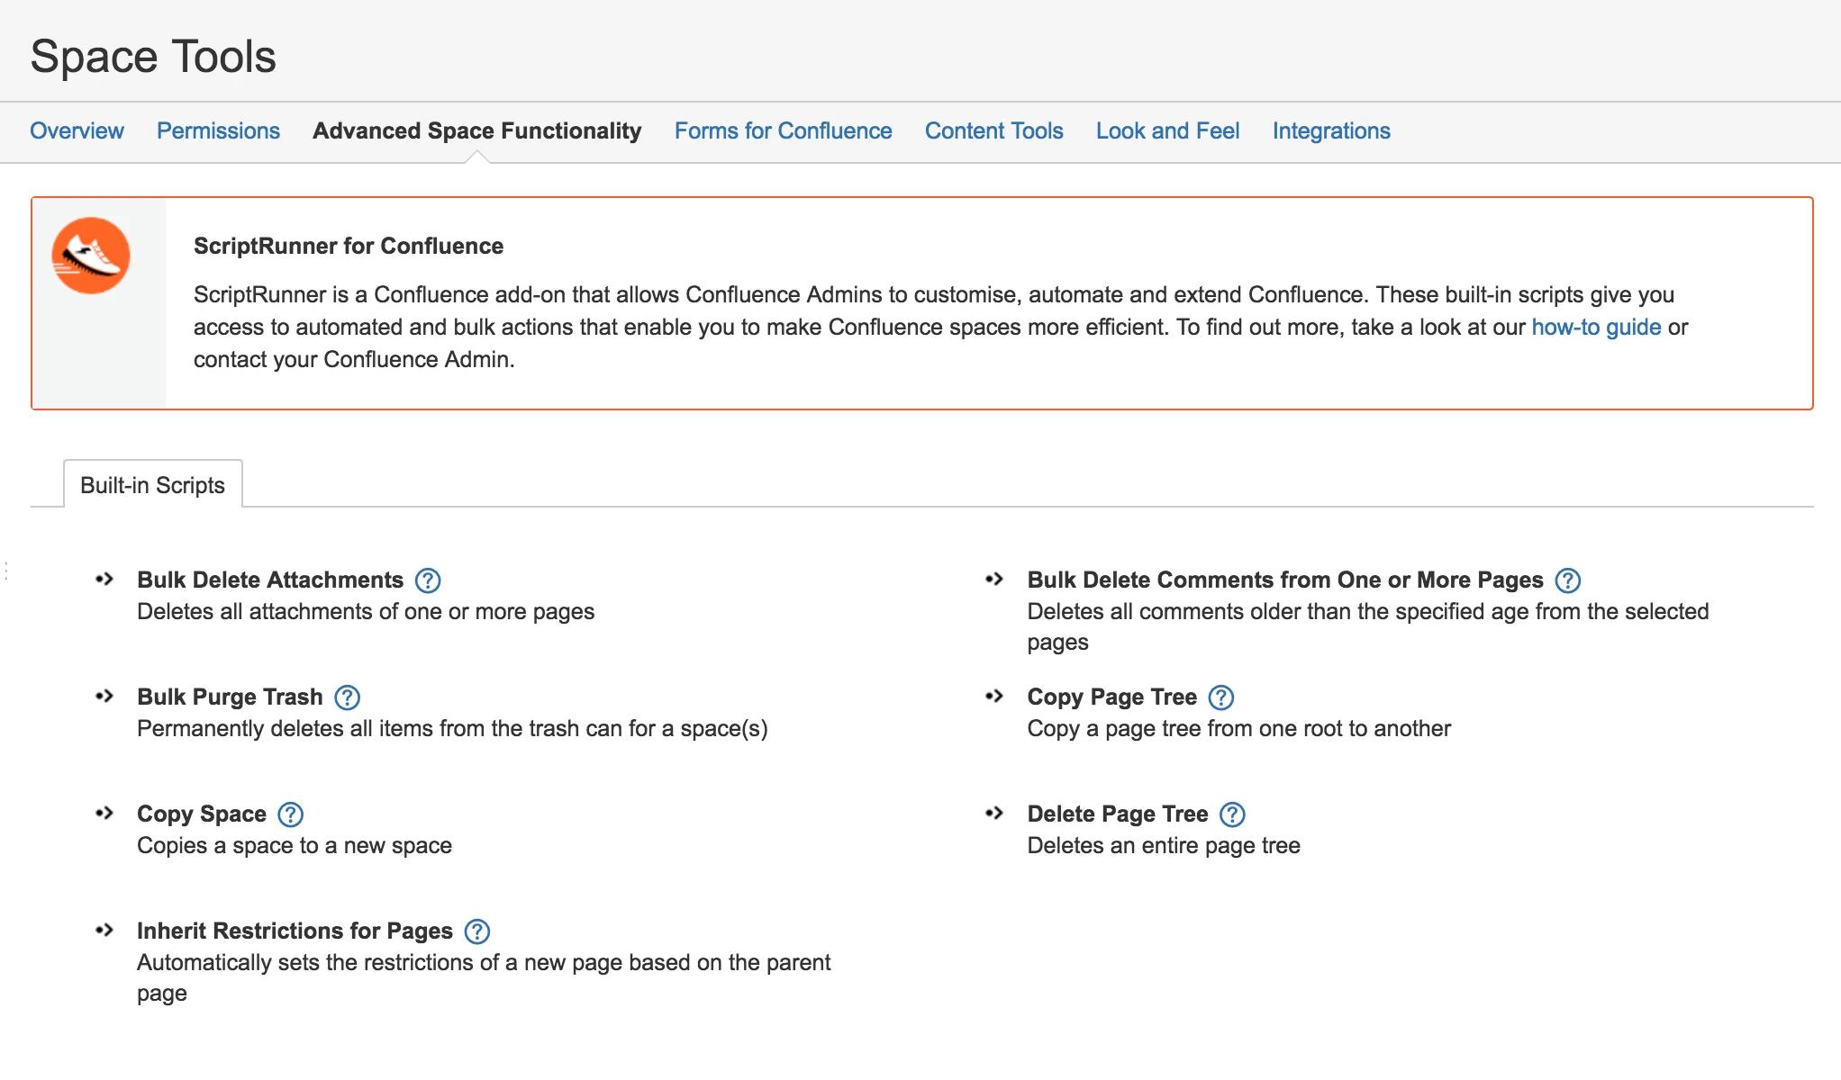Open the Integrations tab
Screen dimensions: 1841x1080
(1330, 131)
